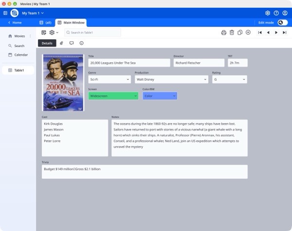Open the blue Color/BW dropdown
The width and height of the screenshot is (292, 231).
tap(160, 96)
